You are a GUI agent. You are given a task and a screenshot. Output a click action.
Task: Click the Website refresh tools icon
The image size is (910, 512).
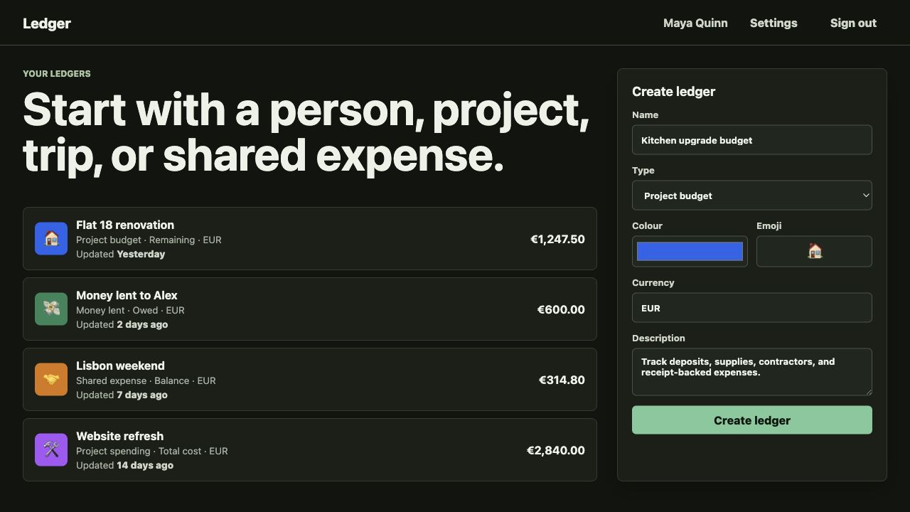pyautogui.click(x=51, y=449)
